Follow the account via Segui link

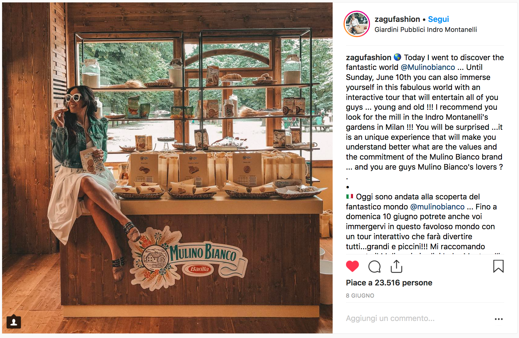[x=438, y=19]
